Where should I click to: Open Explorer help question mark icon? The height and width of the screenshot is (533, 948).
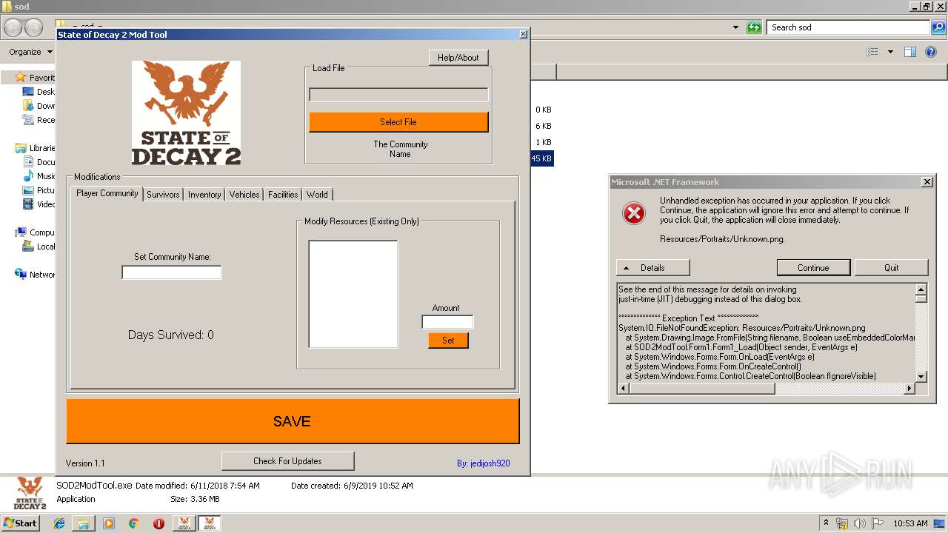[932, 52]
